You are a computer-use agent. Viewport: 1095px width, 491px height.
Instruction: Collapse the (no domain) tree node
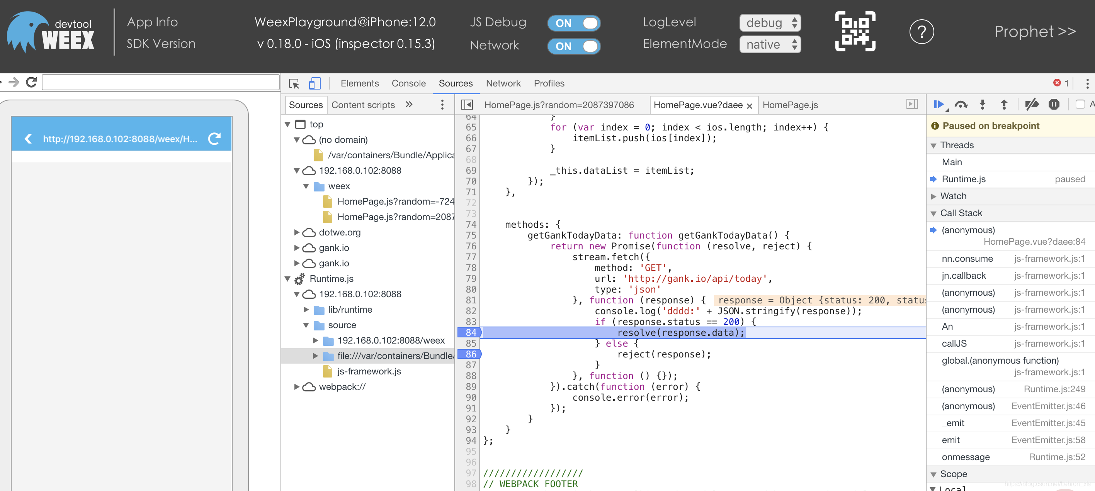click(297, 140)
